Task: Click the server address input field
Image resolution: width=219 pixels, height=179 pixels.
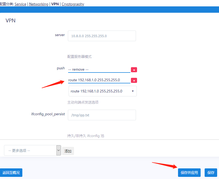Action: tap(102, 36)
